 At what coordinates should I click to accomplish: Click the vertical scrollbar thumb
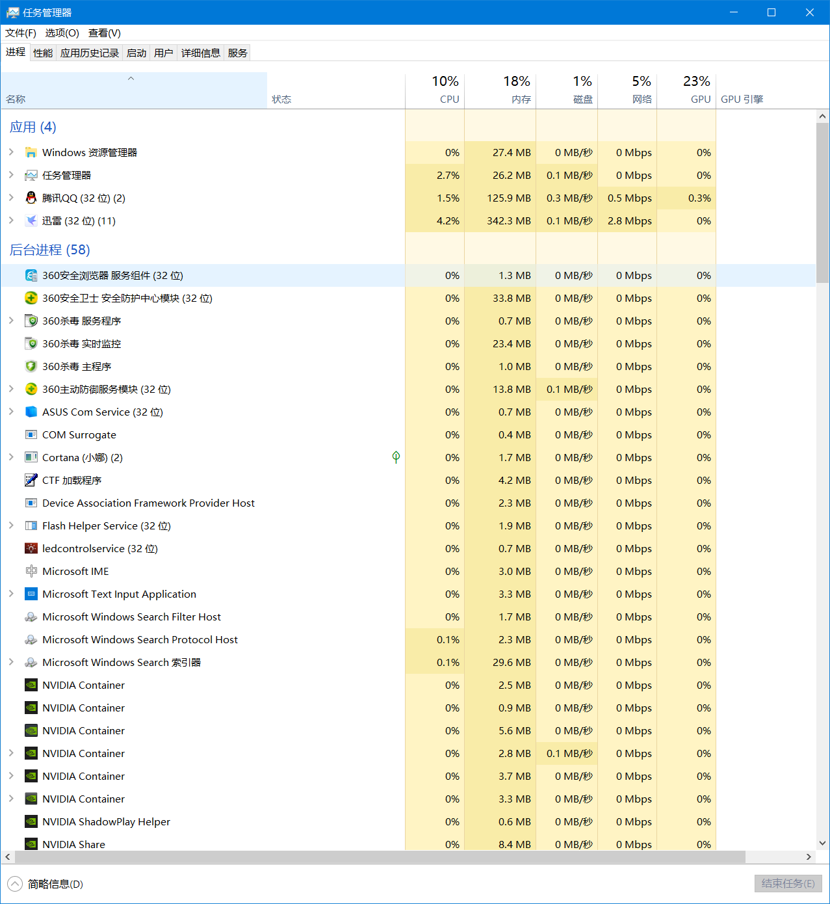(823, 203)
